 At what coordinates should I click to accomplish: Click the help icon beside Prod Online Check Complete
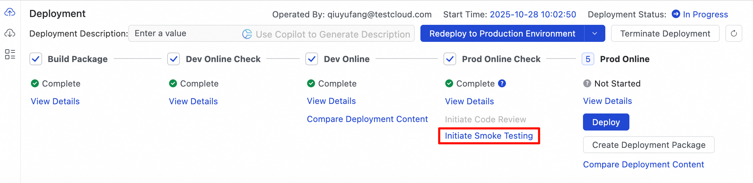tap(502, 83)
